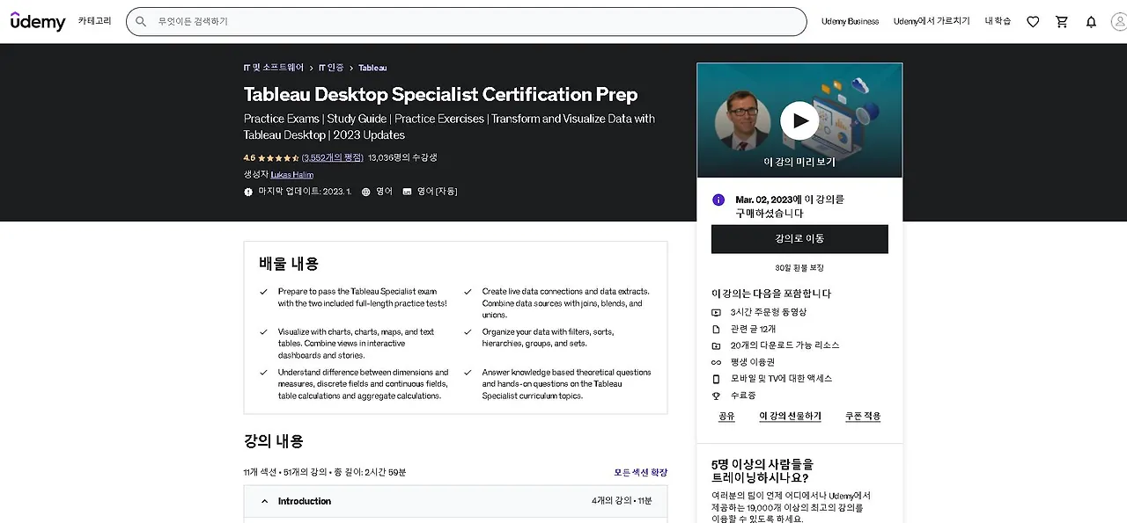Viewport: 1127px width, 523px height.
Task: Click the purchase info icon
Action: coord(718,200)
